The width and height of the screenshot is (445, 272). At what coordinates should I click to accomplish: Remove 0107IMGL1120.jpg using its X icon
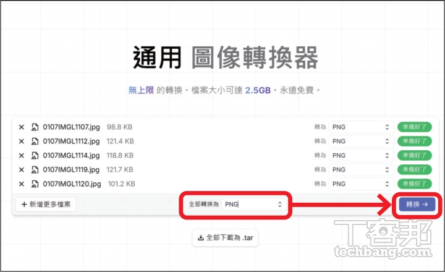coord(21,184)
